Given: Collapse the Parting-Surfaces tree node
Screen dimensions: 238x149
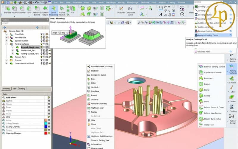Looking at the screenshot, I should coord(7,44).
